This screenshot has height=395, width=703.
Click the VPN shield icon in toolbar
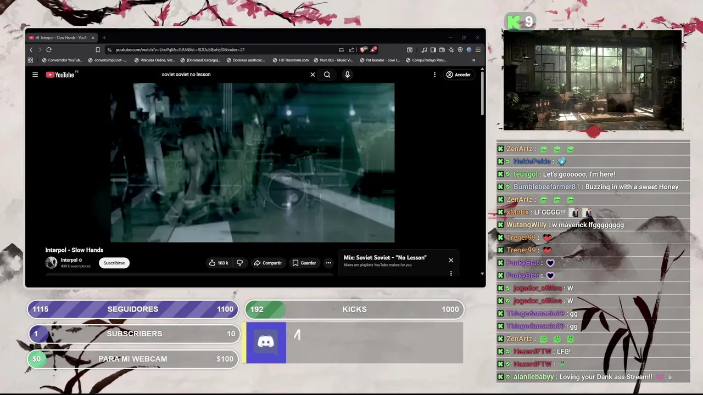click(x=460, y=49)
